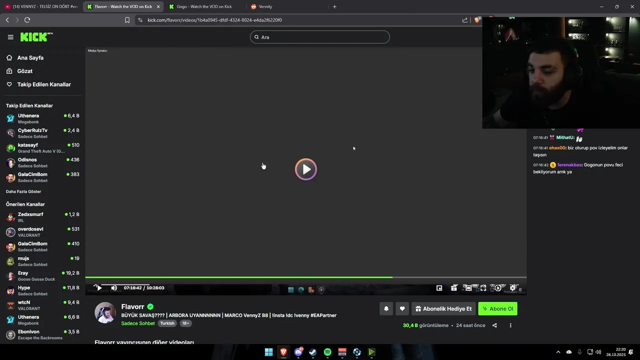This screenshot has width=640, height=360.
Task: Play the video from the control bar
Action: point(99,288)
